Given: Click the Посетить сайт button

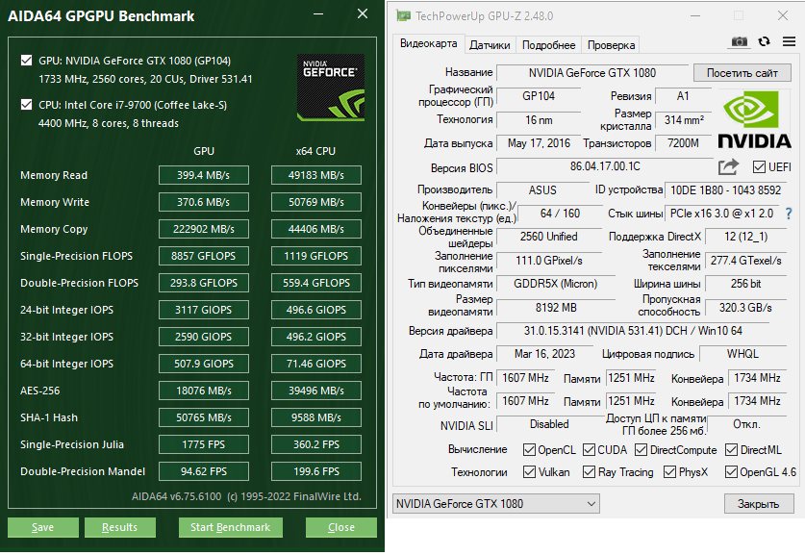Looking at the screenshot, I should pos(742,73).
